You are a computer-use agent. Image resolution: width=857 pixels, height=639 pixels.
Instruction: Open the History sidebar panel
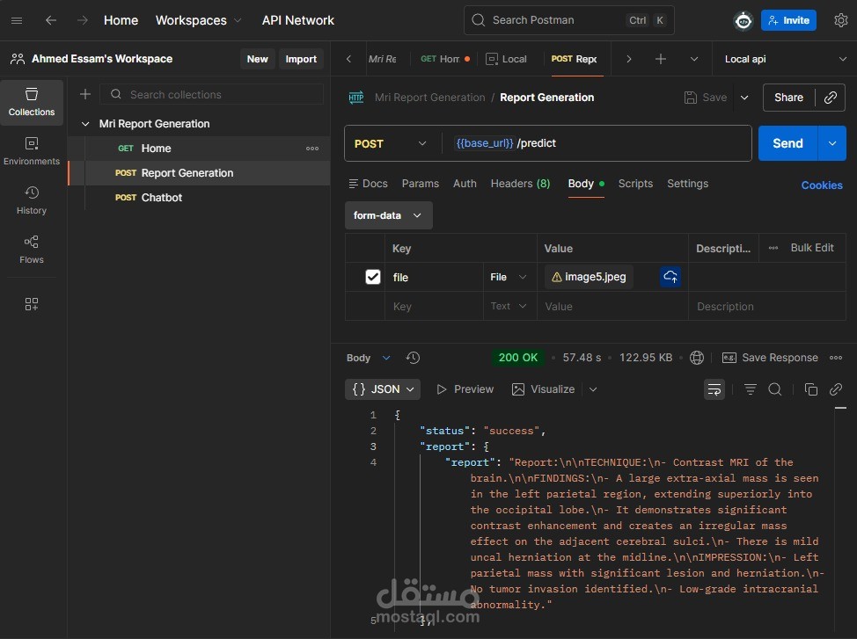32,200
